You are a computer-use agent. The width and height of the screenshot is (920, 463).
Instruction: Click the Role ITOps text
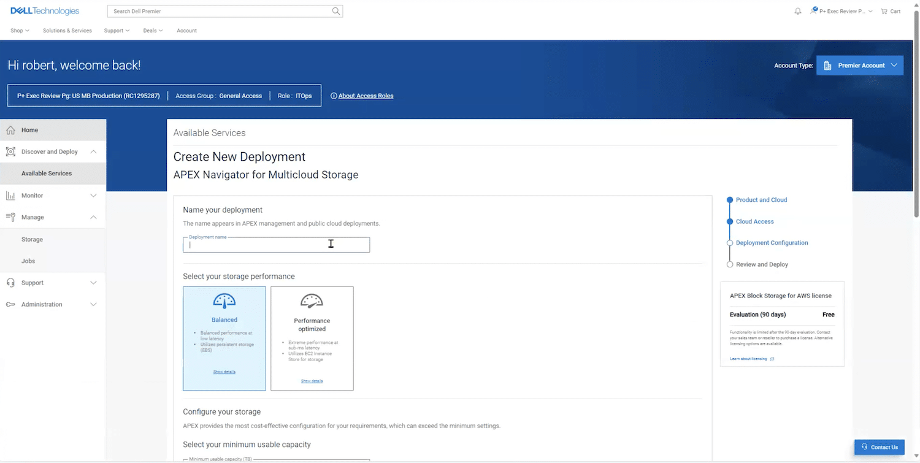click(x=294, y=96)
